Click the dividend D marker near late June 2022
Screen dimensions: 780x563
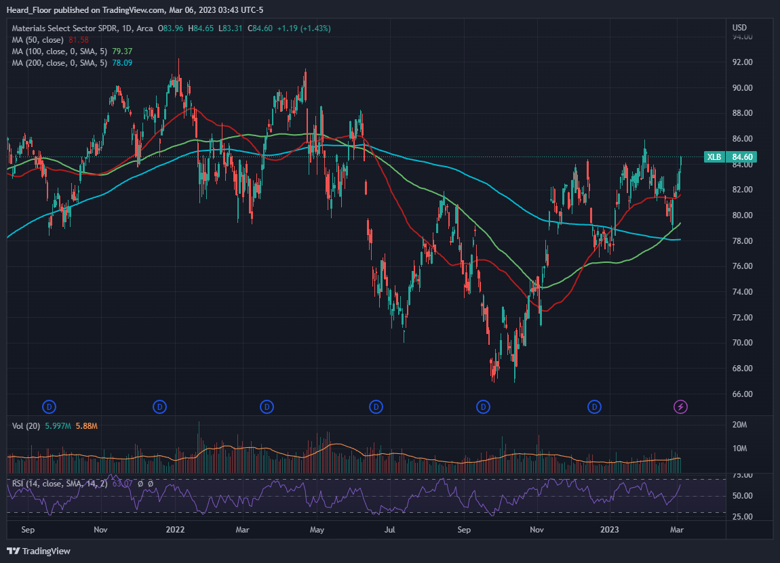click(376, 407)
